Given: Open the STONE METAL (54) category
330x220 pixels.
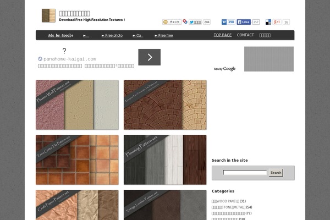Looking at the screenshot, I should (x=232, y=207).
